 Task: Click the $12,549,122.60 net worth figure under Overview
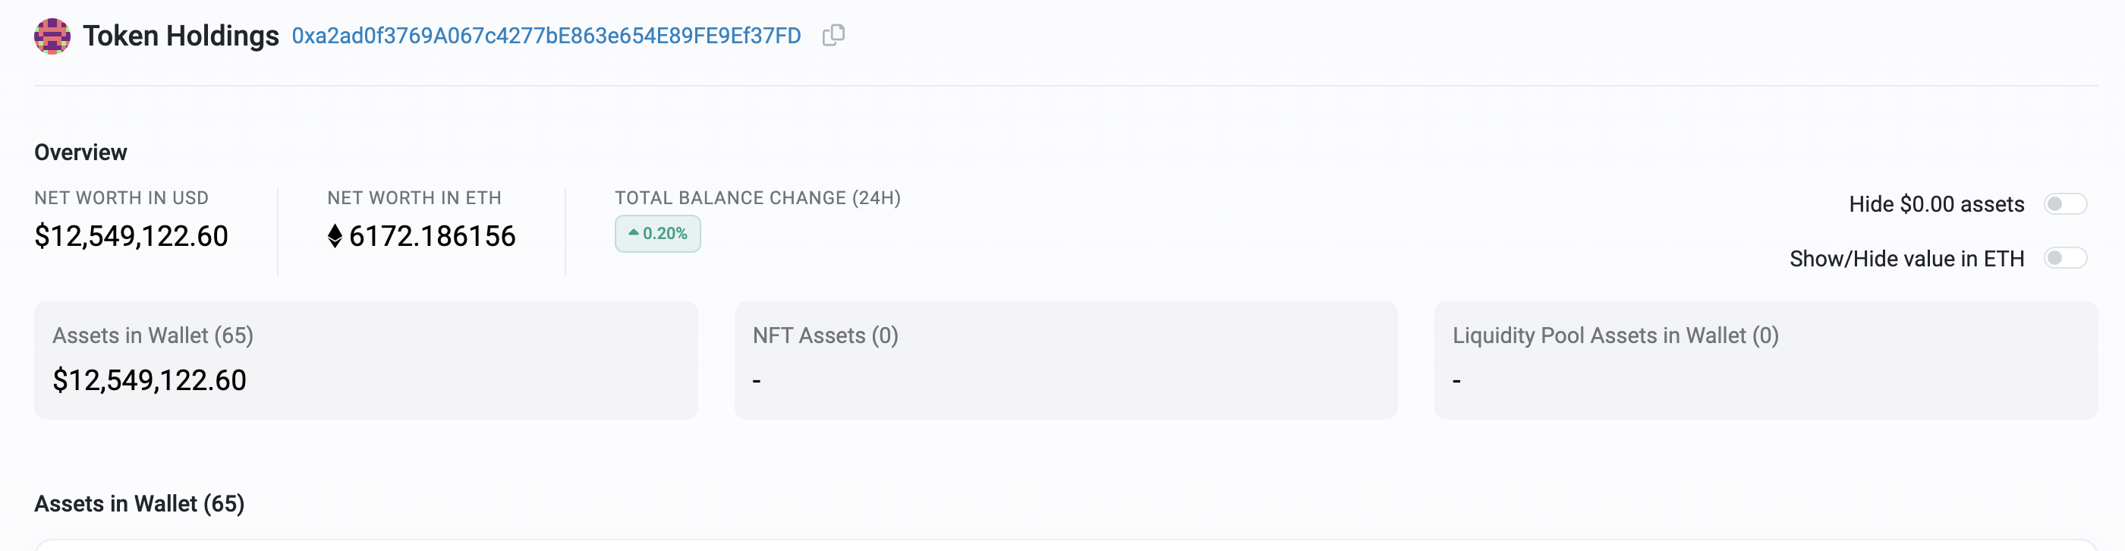[x=131, y=237]
